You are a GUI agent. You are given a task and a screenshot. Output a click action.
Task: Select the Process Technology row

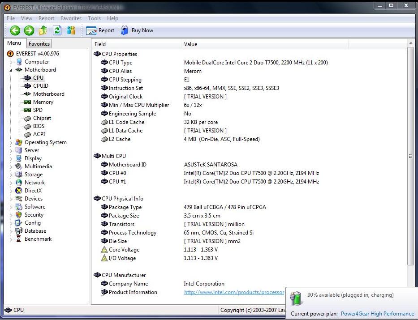(x=177, y=233)
